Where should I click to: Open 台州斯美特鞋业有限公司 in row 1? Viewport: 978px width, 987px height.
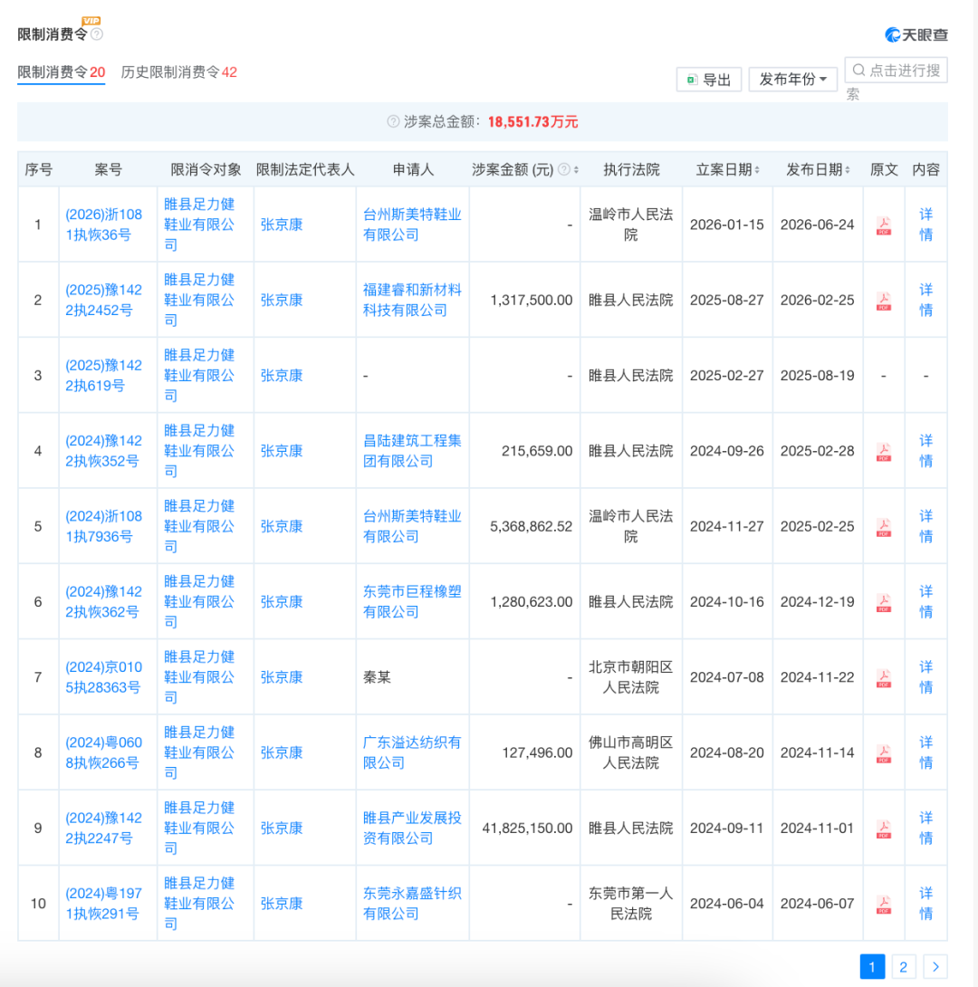[412, 225]
